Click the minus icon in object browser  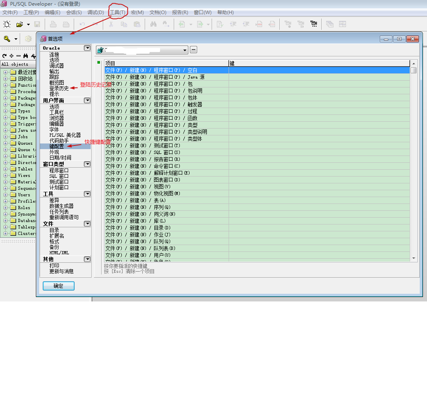pyautogui.click(x=19, y=56)
